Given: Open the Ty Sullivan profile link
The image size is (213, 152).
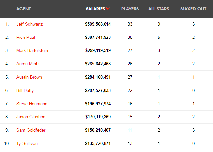Looking at the screenshot, I should 27,143.
